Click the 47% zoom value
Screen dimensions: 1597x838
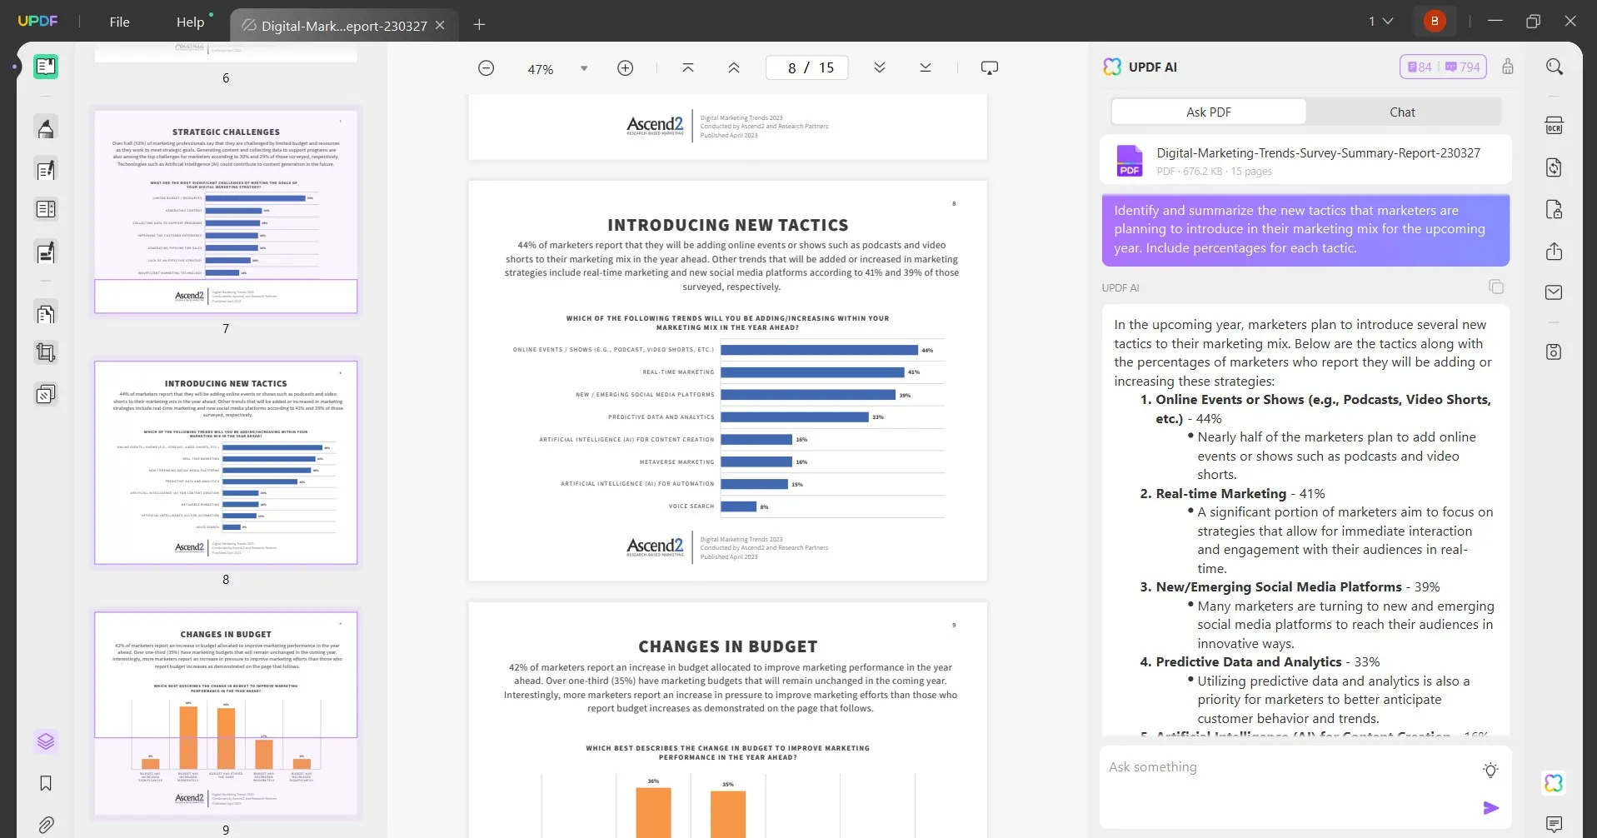(x=540, y=69)
